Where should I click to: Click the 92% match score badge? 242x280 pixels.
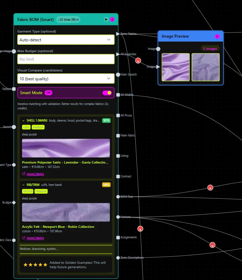pyautogui.click(x=106, y=120)
